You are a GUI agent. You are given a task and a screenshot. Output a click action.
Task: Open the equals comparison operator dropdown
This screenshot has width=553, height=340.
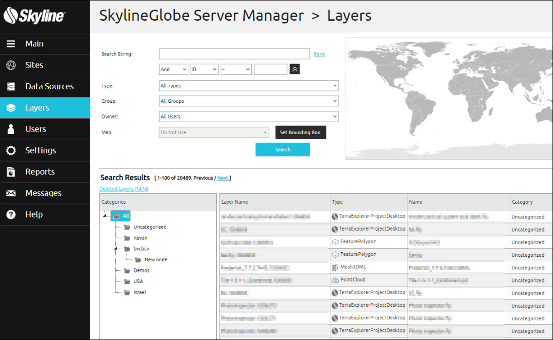click(x=236, y=69)
